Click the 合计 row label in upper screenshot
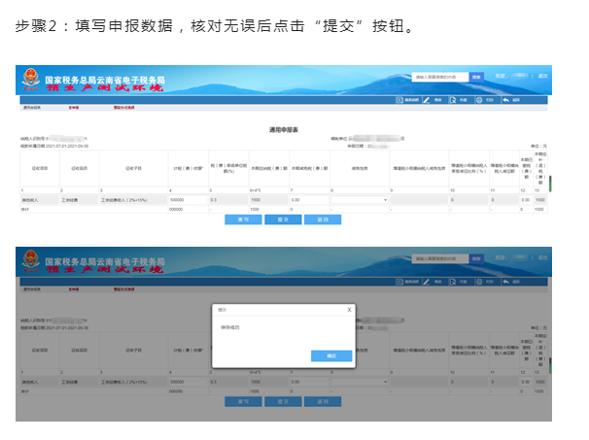The height and width of the screenshot is (440, 589). click(25, 210)
